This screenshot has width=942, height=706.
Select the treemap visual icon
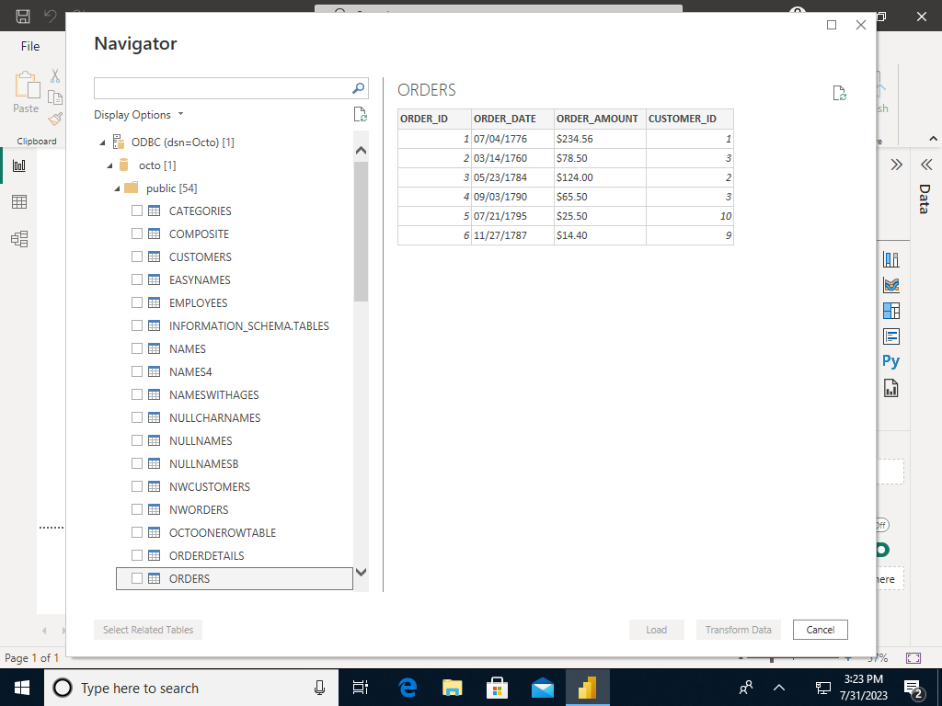pyautogui.click(x=890, y=310)
